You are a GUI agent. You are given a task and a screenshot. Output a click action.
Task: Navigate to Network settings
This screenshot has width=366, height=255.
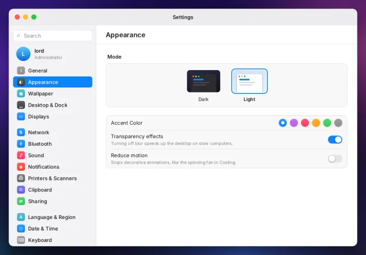tap(53, 132)
